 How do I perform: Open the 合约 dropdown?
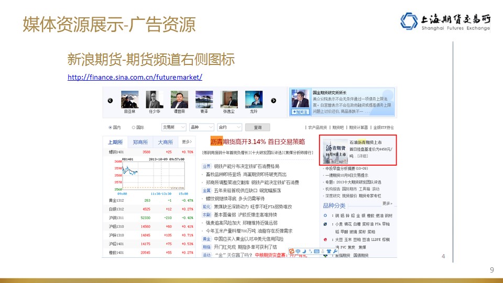(229, 127)
